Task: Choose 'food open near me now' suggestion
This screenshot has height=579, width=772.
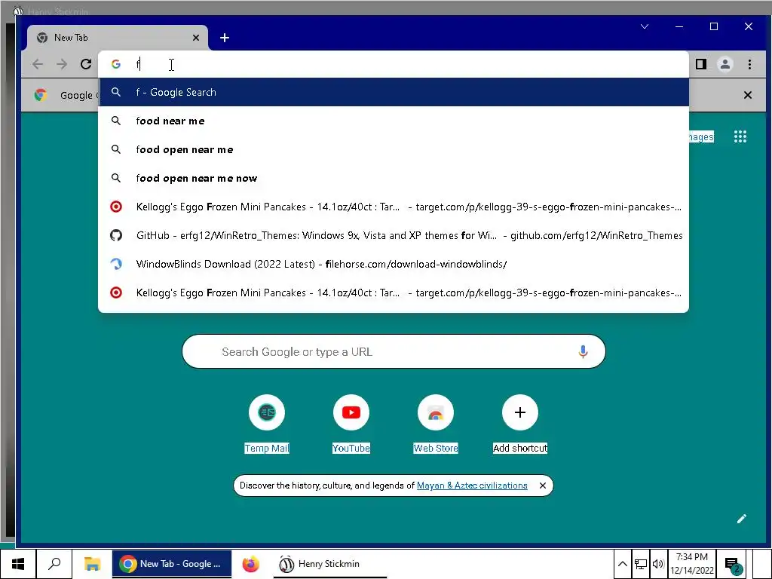Action: (394, 178)
